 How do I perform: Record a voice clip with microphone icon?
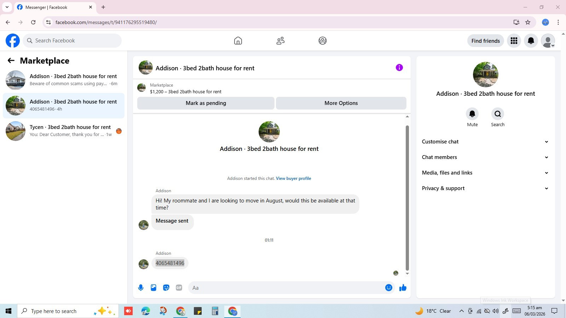[x=141, y=288]
